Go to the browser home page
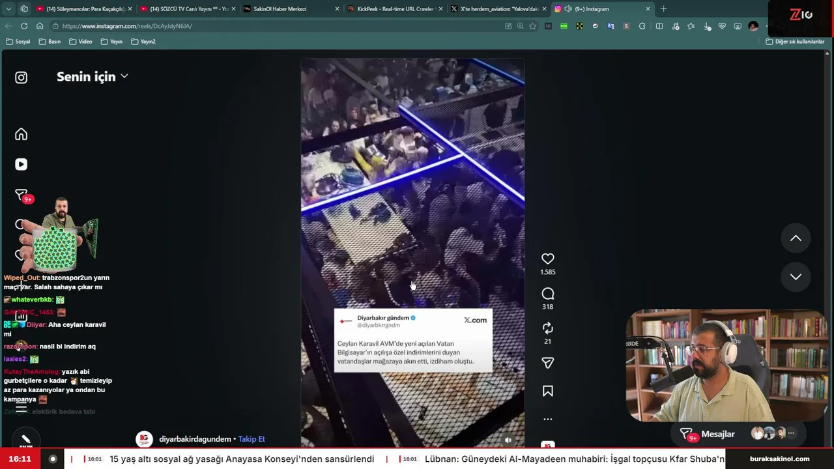This screenshot has height=469, width=834. click(40, 26)
